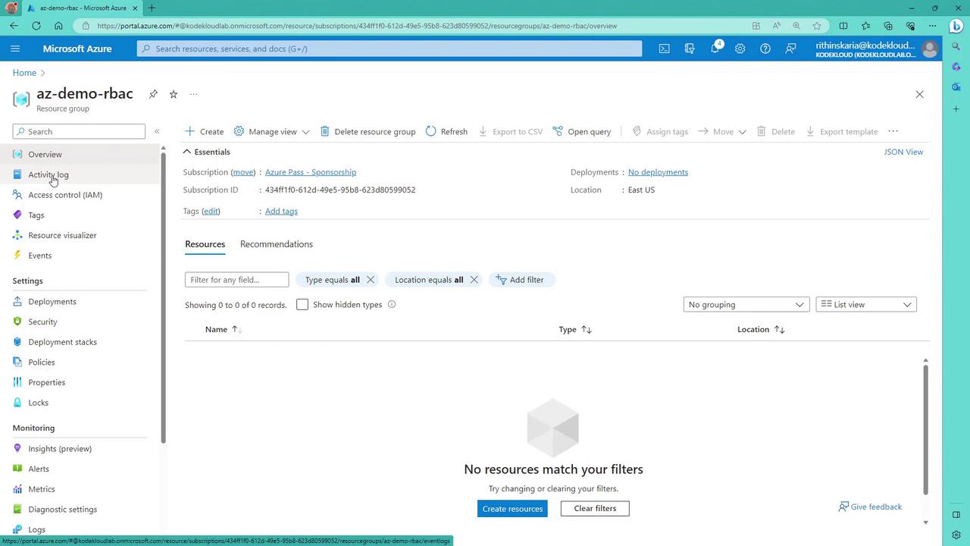Viewport: 970px width, 546px height.
Task: Click the Events lightning icon
Action: (x=18, y=256)
